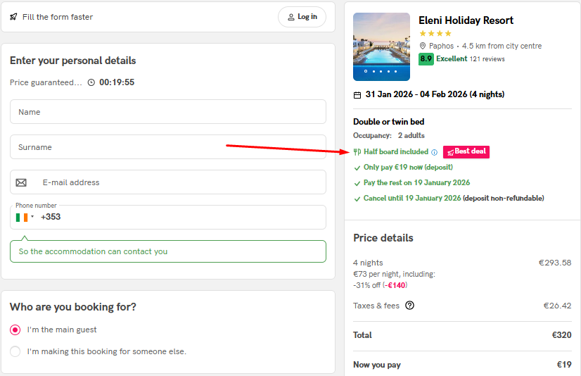Click the Excellent rating label
Screen dimensions: 581x376
pos(452,59)
